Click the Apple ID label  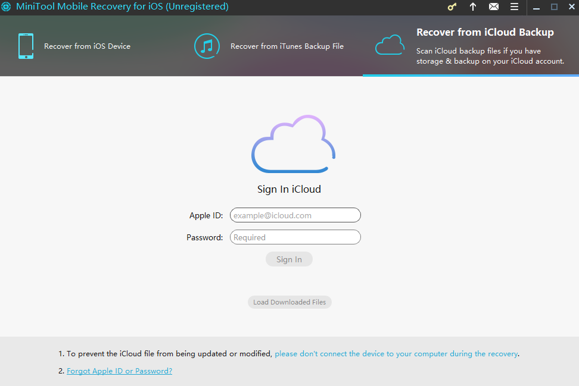(206, 215)
